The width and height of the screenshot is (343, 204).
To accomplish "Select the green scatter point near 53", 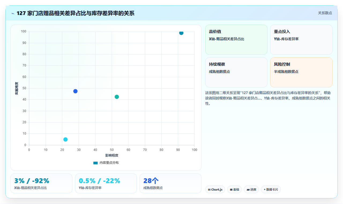I will [x=117, y=97].
